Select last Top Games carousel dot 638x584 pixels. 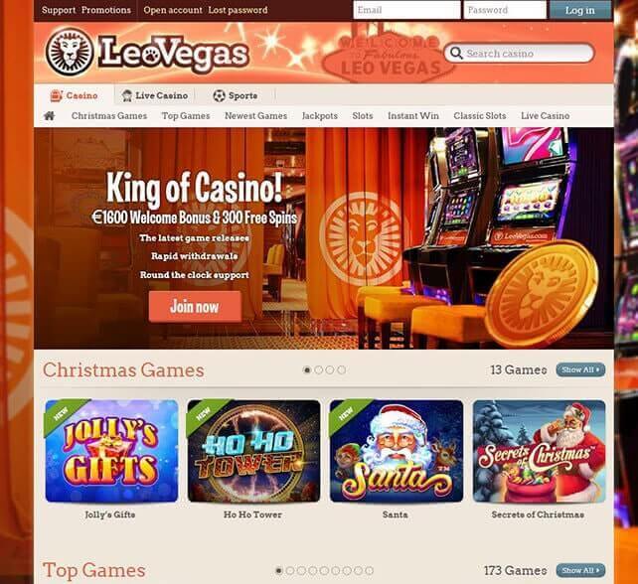pos(369,570)
